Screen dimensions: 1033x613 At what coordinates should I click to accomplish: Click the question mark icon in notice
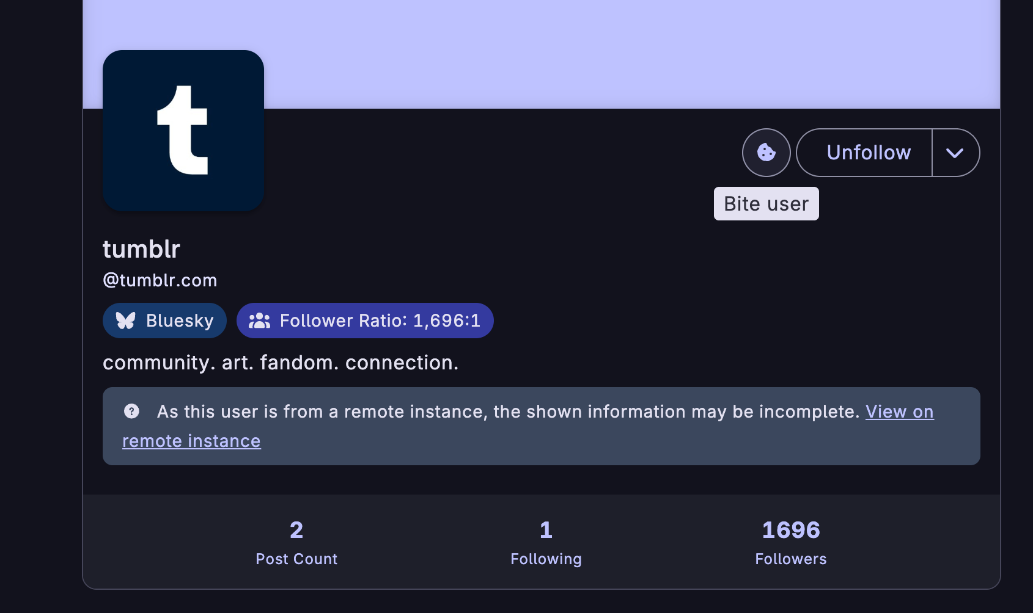131,412
